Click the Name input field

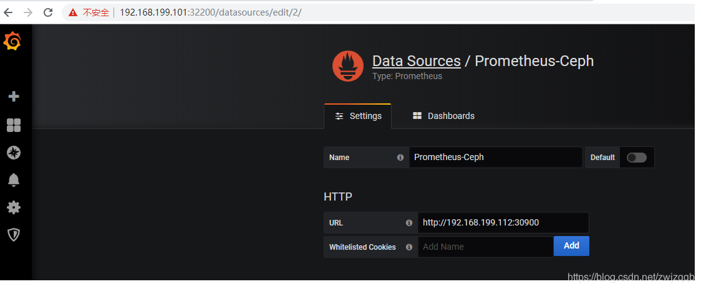[495, 158]
